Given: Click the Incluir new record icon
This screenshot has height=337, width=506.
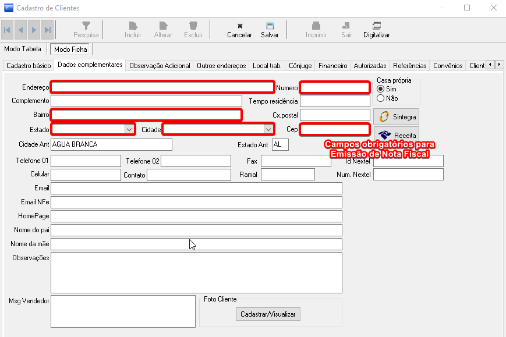Looking at the screenshot, I should pos(133,26).
